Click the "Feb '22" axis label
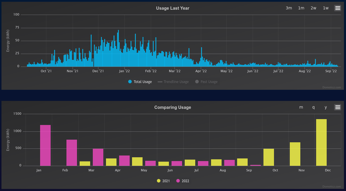The image size is (346, 191). [151, 71]
